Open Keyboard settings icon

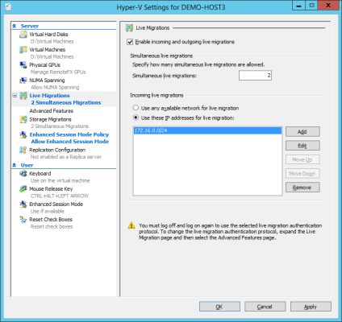click(x=23, y=174)
